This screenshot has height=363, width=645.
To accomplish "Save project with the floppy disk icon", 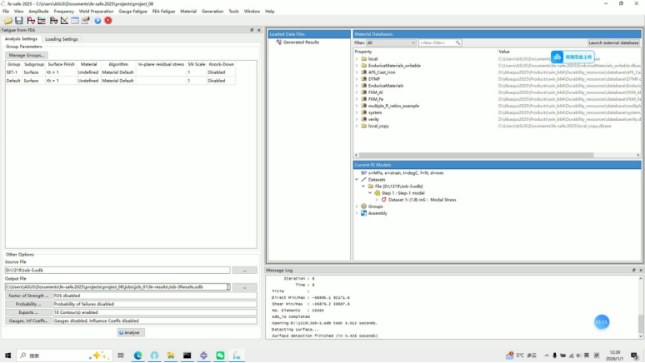I will [x=19, y=21].
